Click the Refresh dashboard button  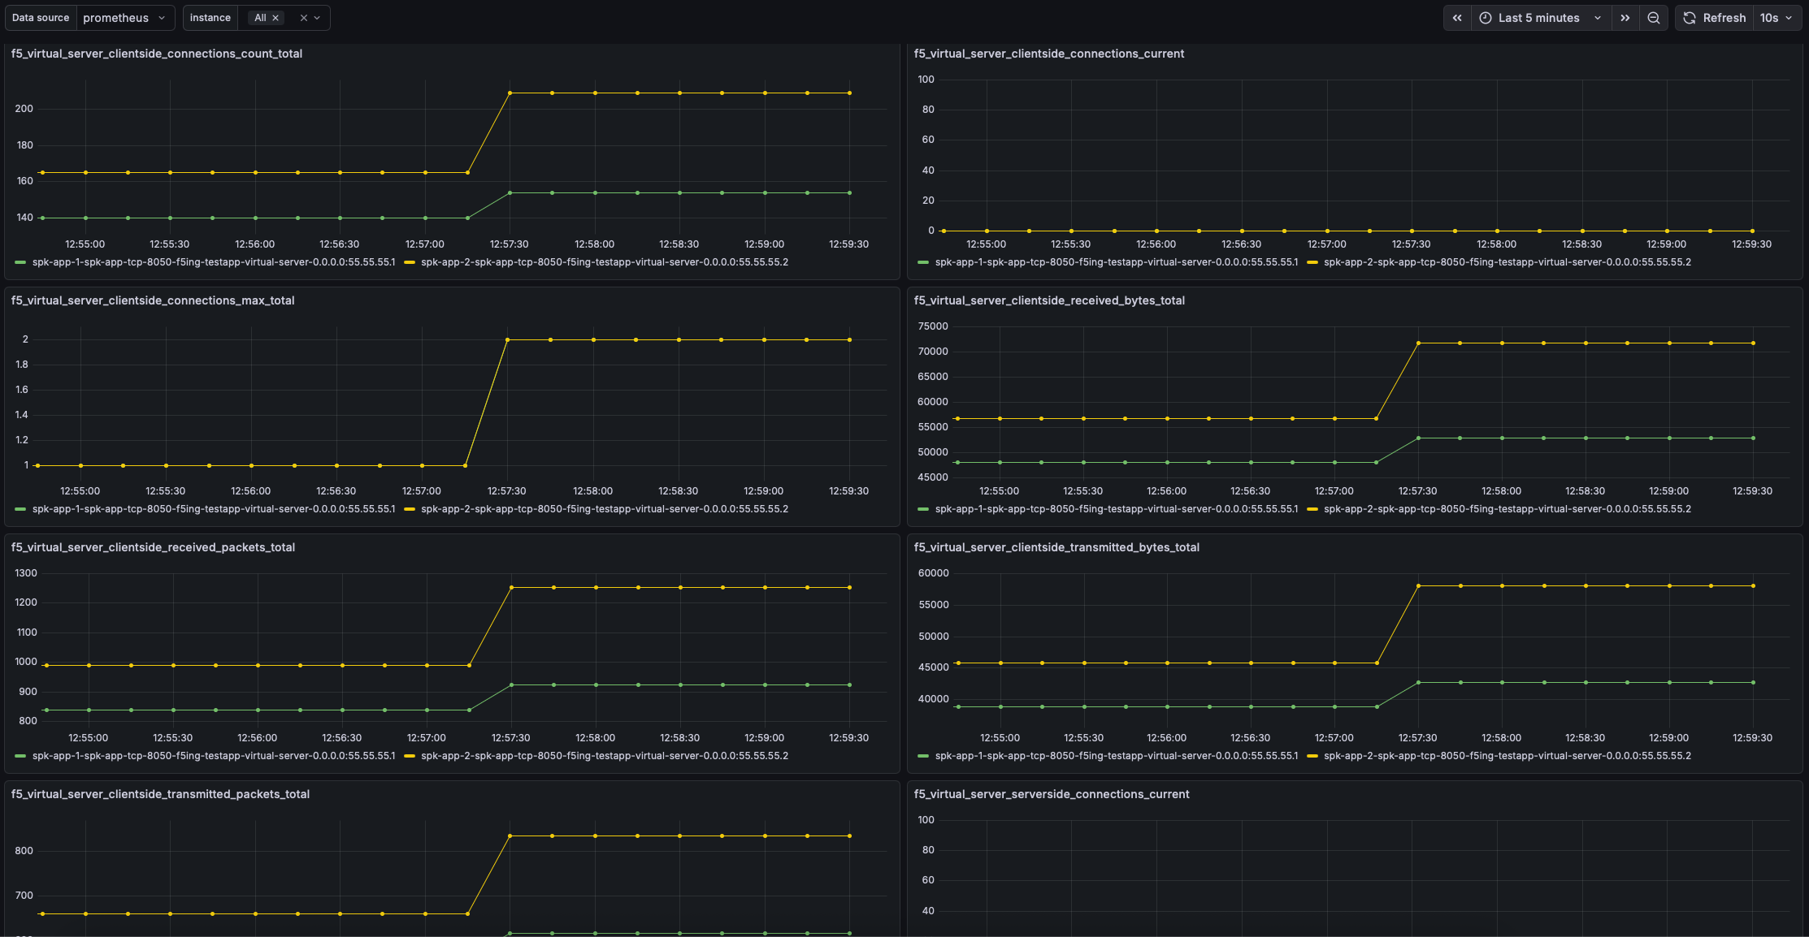pyautogui.click(x=1714, y=18)
